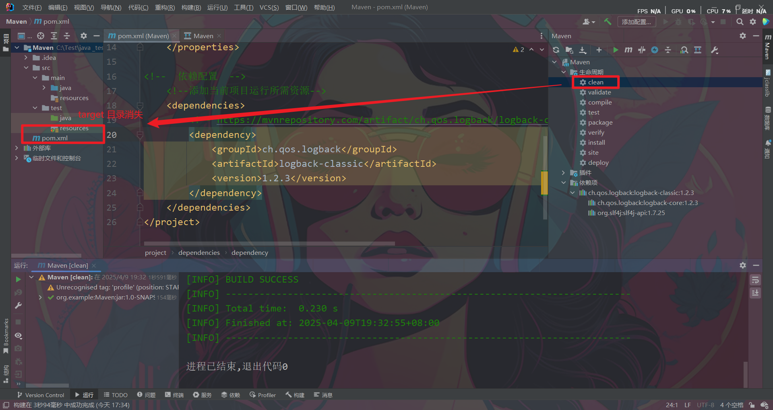Open Version Control tool window
Viewport: 773px width, 410px height.
pyautogui.click(x=41, y=395)
